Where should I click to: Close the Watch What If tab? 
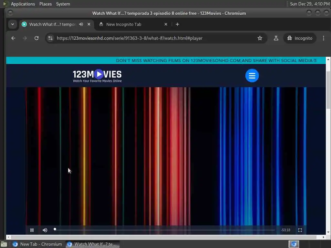tap(89, 24)
